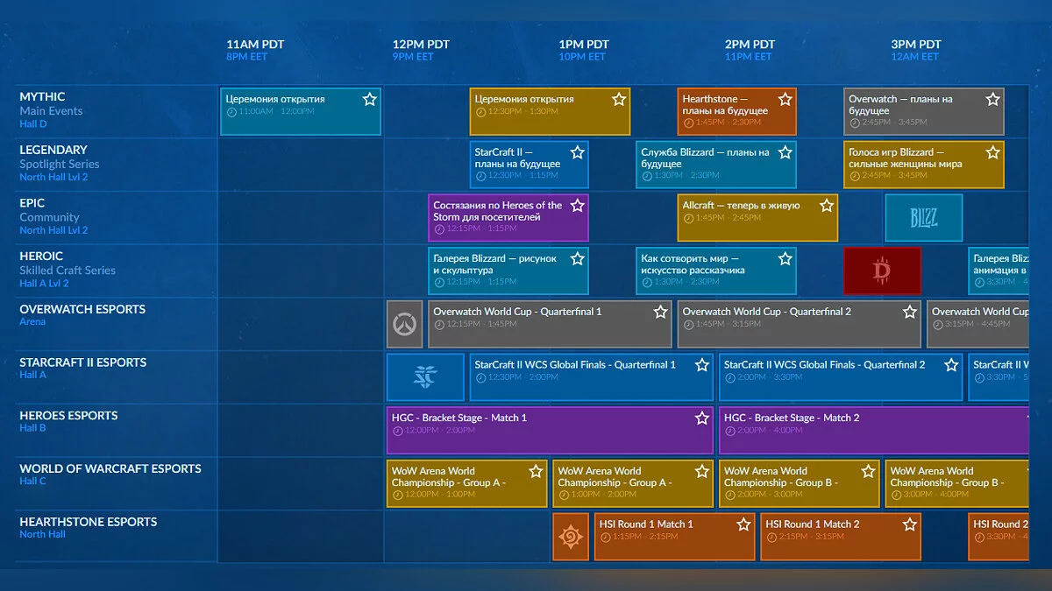Star WoW Arena Group B 2:00PM match

point(868,471)
